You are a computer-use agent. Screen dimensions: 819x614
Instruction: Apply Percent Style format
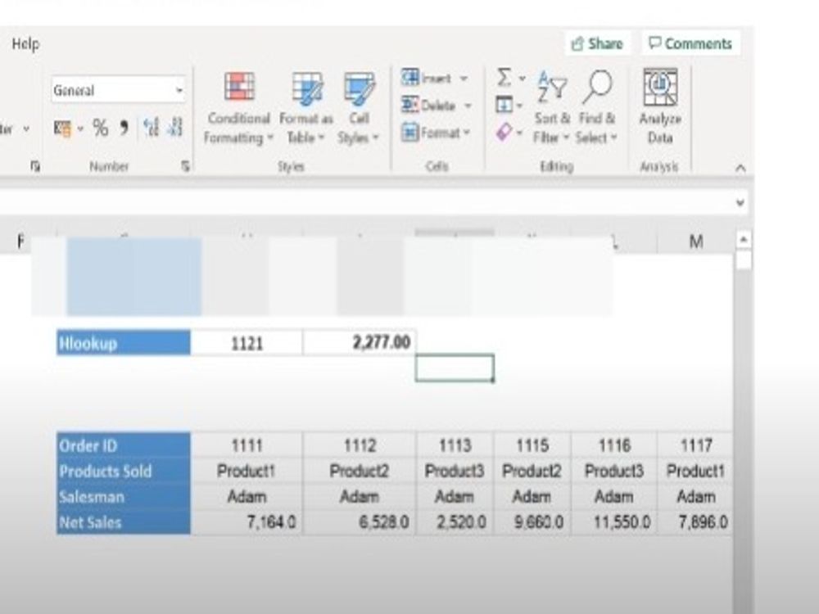tap(100, 128)
